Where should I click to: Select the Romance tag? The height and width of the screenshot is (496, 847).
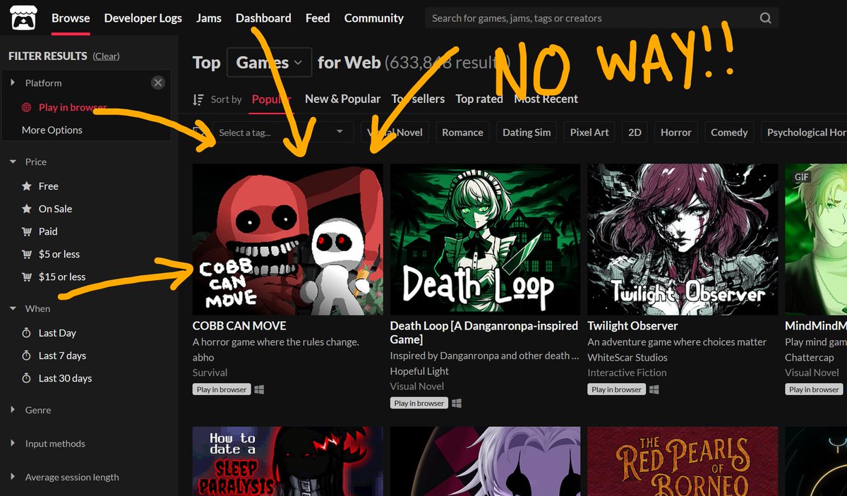pyautogui.click(x=462, y=132)
